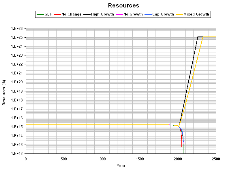Select the Cap Growth legend label
This screenshot has height=171, width=227.
(163, 14)
